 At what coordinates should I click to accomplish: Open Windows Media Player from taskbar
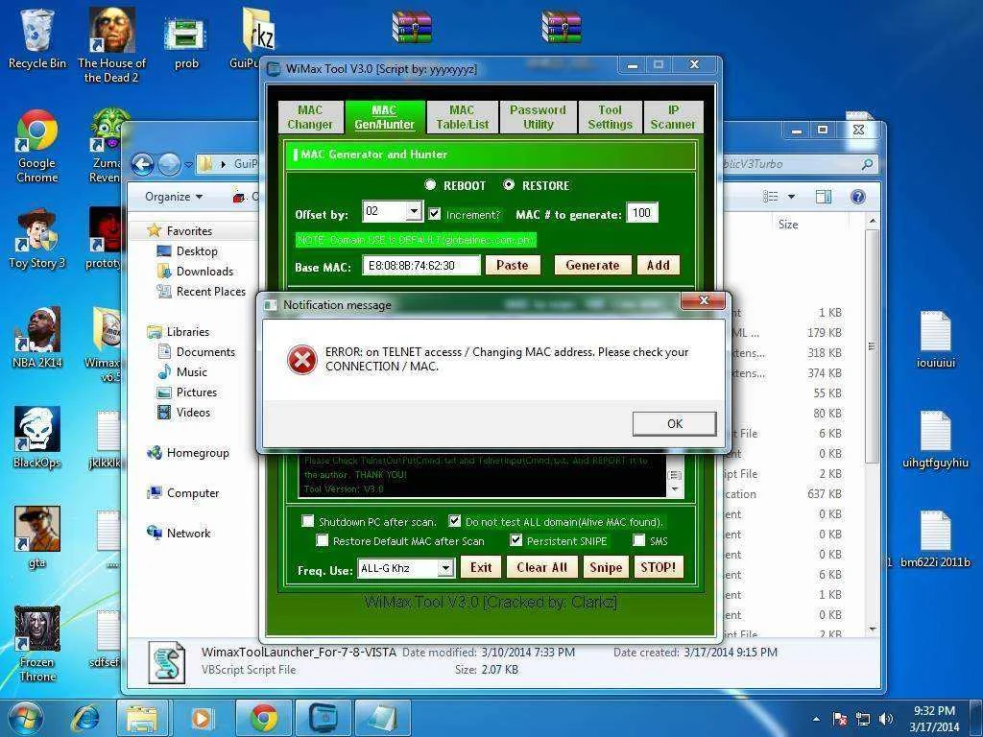(202, 718)
